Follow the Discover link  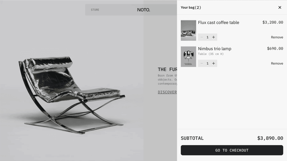pyautogui.click(x=167, y=92)
